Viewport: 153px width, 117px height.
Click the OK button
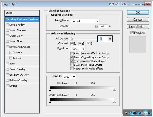pos(138,13)
